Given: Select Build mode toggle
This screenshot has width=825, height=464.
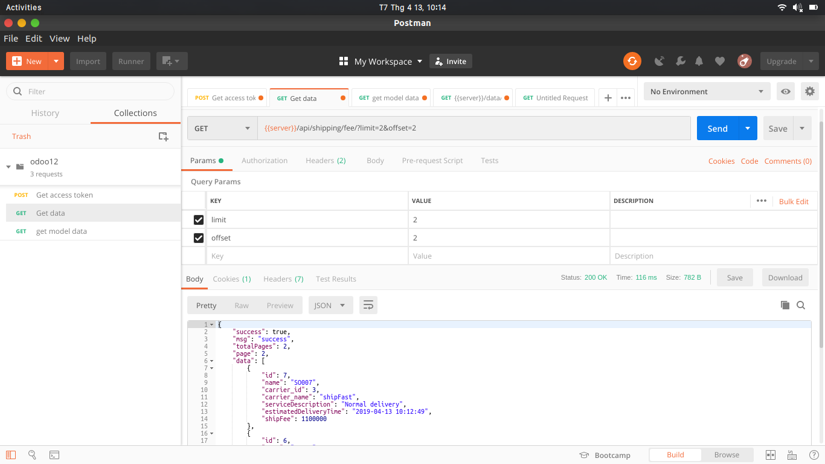Looking at the screenshot, I should 675,455.
